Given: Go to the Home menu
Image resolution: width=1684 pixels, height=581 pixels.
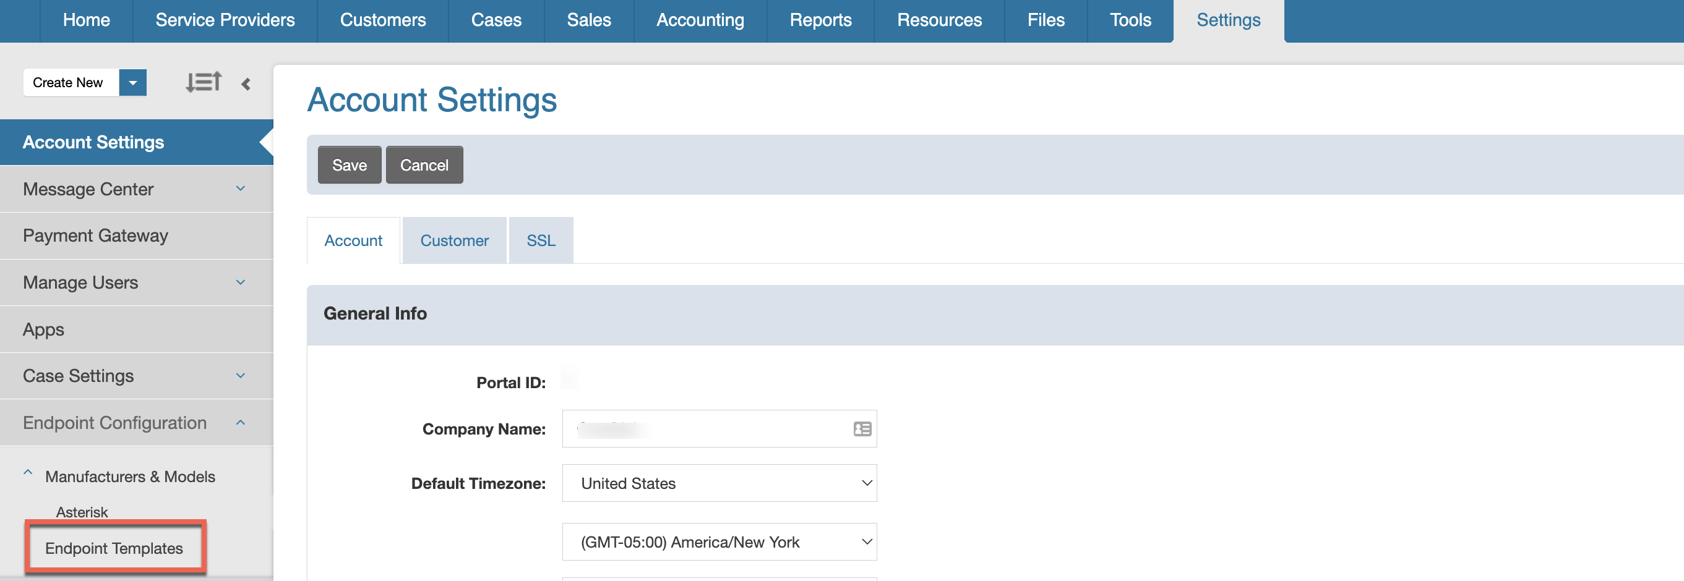Looking at the screenshot, I should coord(86,20).
